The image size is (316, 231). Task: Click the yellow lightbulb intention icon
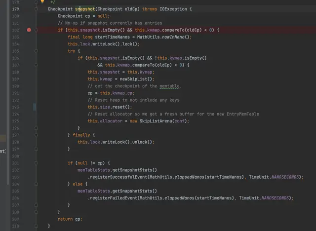point(42,1)
